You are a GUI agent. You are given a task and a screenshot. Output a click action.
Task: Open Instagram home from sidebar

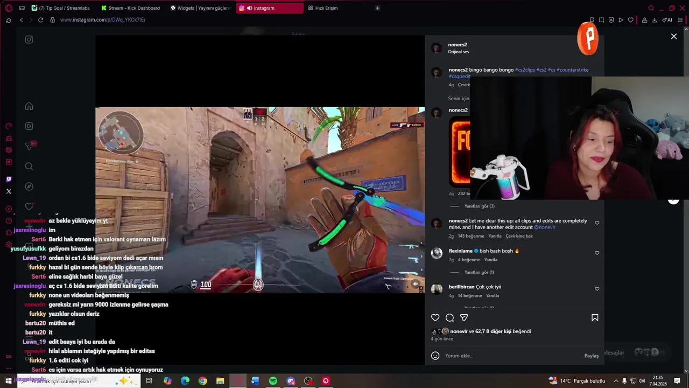(x=29, y=106)
